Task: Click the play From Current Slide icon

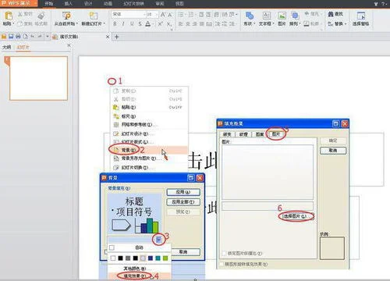Action: tap(66, 16)
